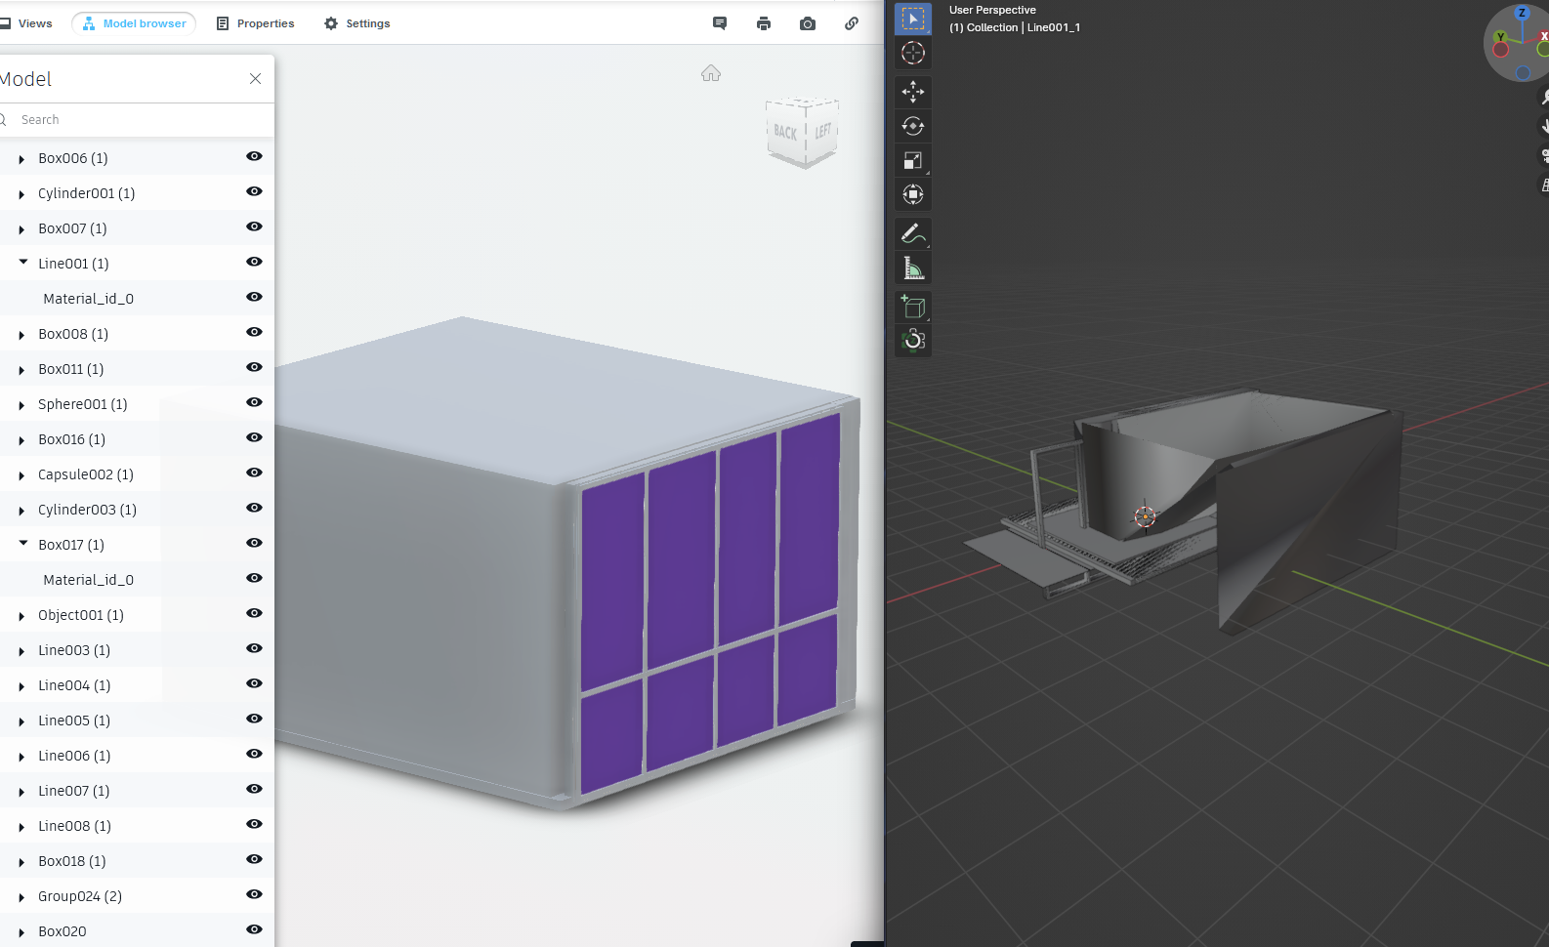1549x947 pixels.
Task: Open the Properties tab
Action: pos(255,23)
